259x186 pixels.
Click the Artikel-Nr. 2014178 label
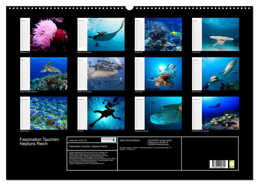78,140
